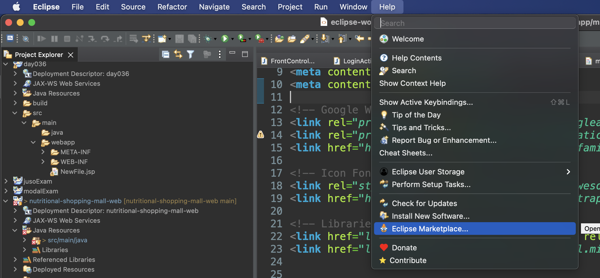Expand the Java Resources node under day036
The width and height of the screenshot is (600, 278).
(15, 93)
